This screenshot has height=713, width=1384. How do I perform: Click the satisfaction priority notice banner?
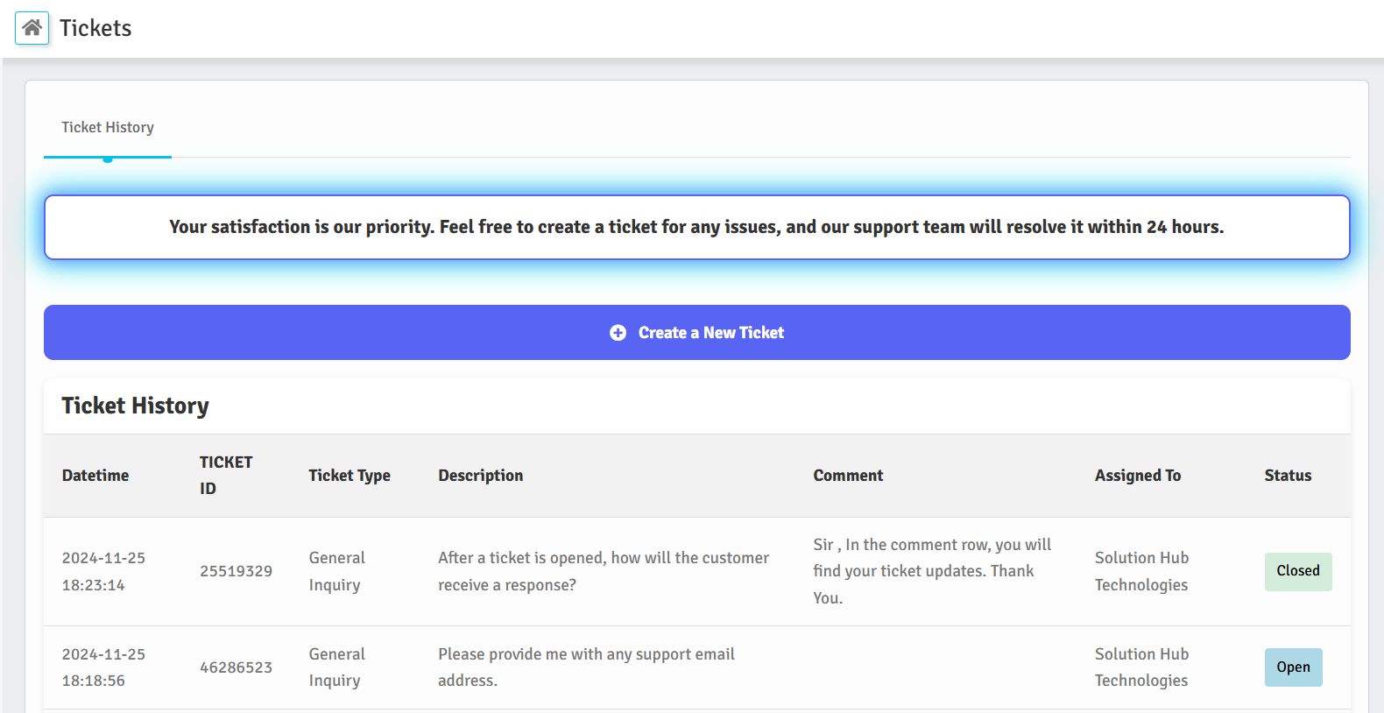(696, 228)
